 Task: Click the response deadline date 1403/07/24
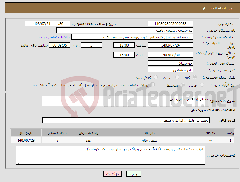pos(170,45)
